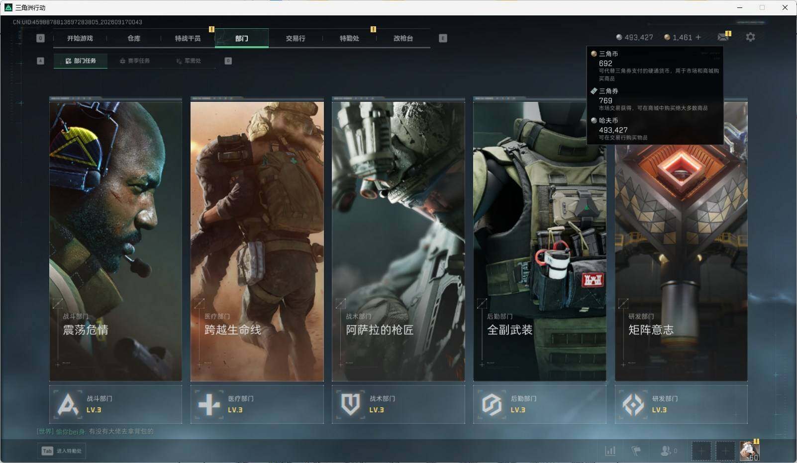Viewport: 797px width, 463px height.
Task: Click the 战斗部门 LV.3 button
Action: (115, 404)
